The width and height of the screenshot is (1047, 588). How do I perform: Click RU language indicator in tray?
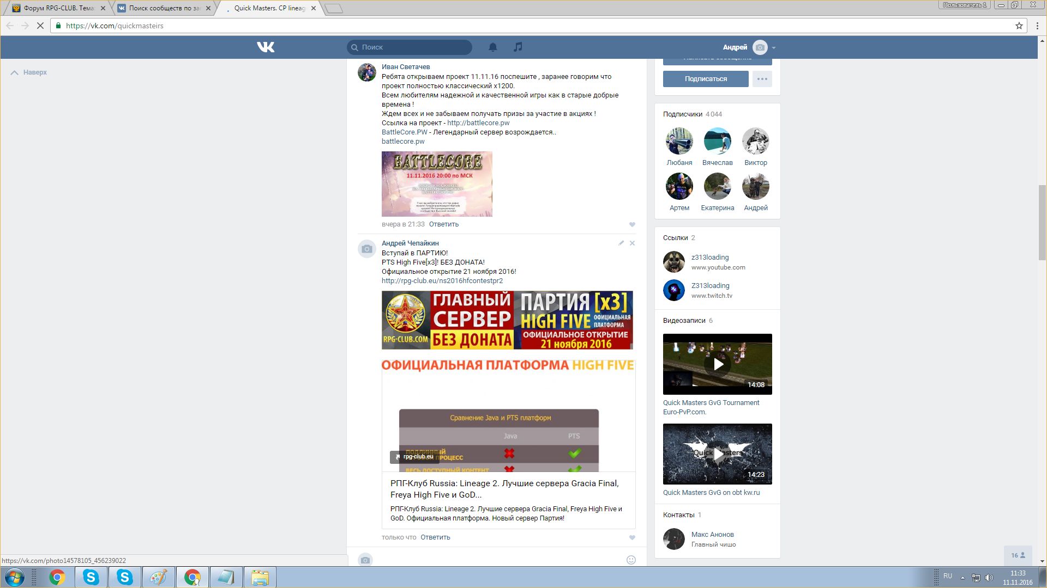pyautogui.click(x=948, y=576)
